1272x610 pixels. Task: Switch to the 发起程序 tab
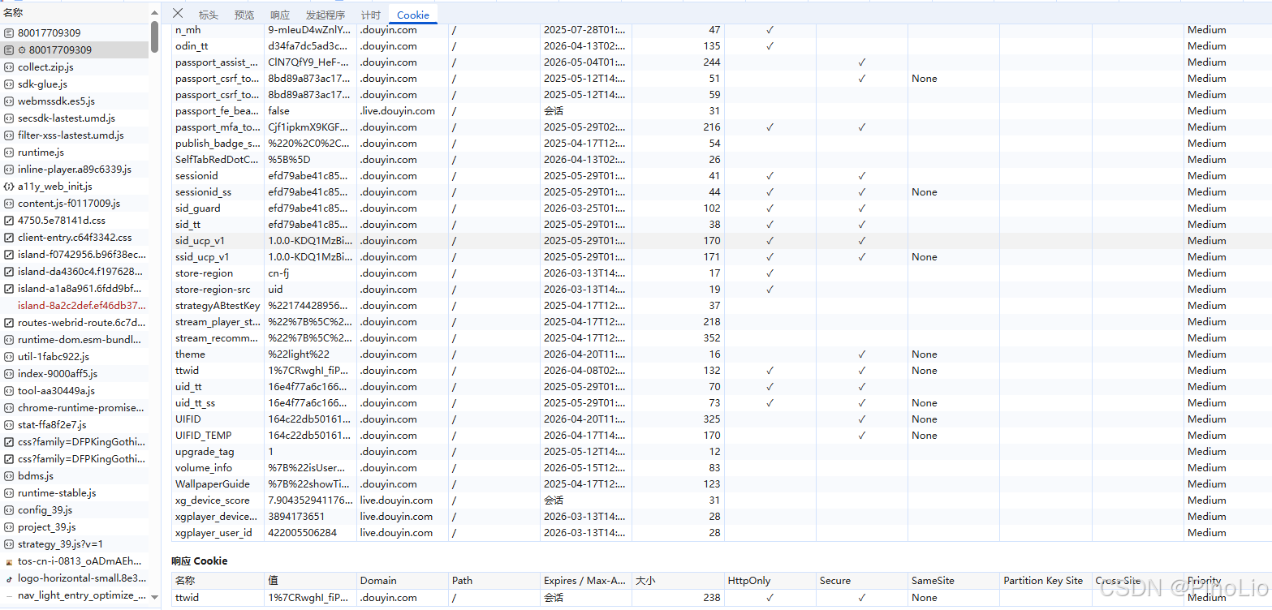pos(326,15)
